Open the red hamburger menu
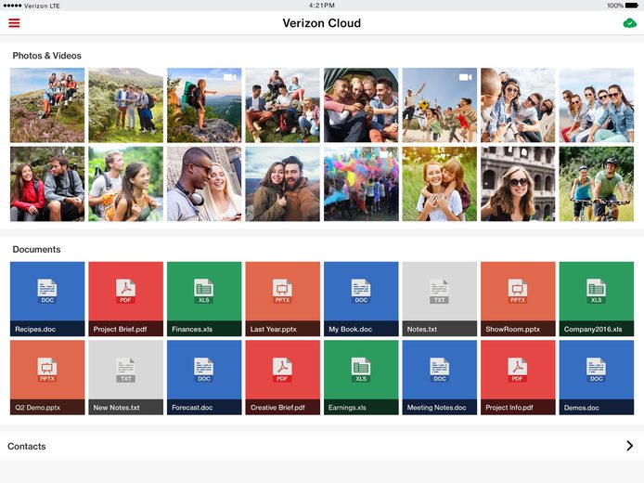 click(14, 23)
